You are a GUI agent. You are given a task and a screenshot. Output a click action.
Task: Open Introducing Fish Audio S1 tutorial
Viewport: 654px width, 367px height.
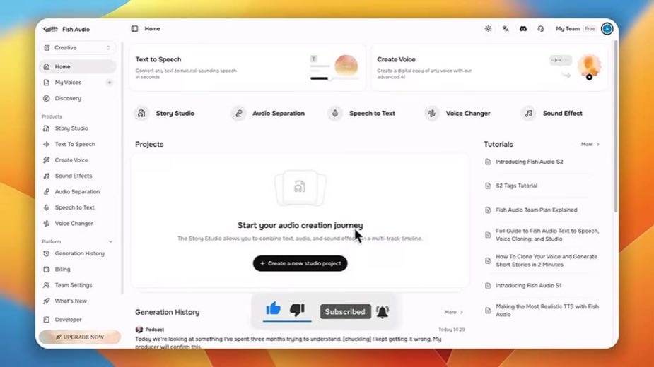click(528, 286)
